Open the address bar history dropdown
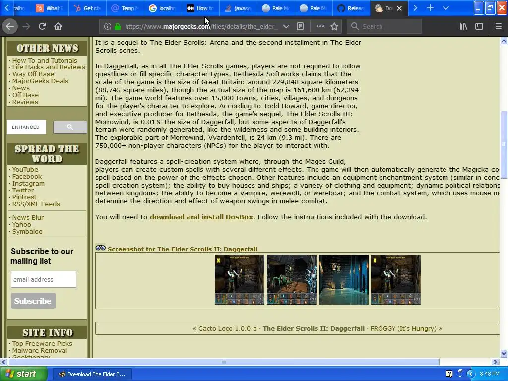 click(286, 27)
